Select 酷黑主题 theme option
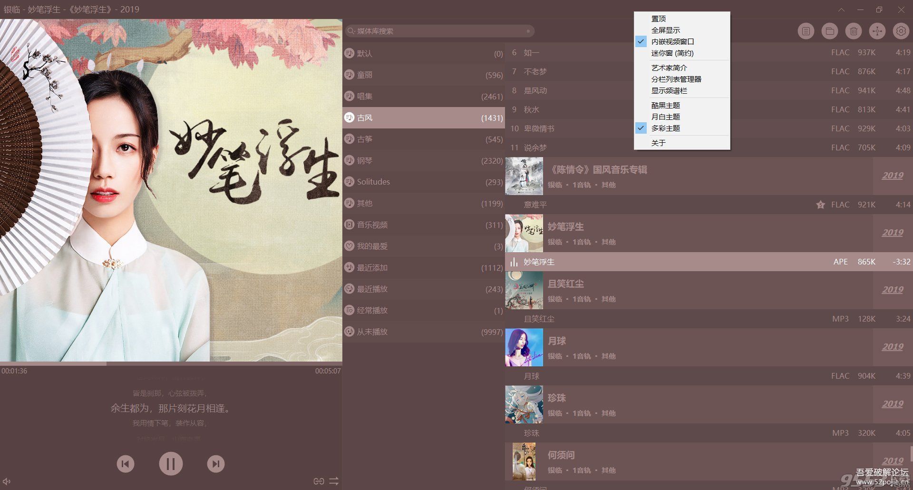 [682, 105]
